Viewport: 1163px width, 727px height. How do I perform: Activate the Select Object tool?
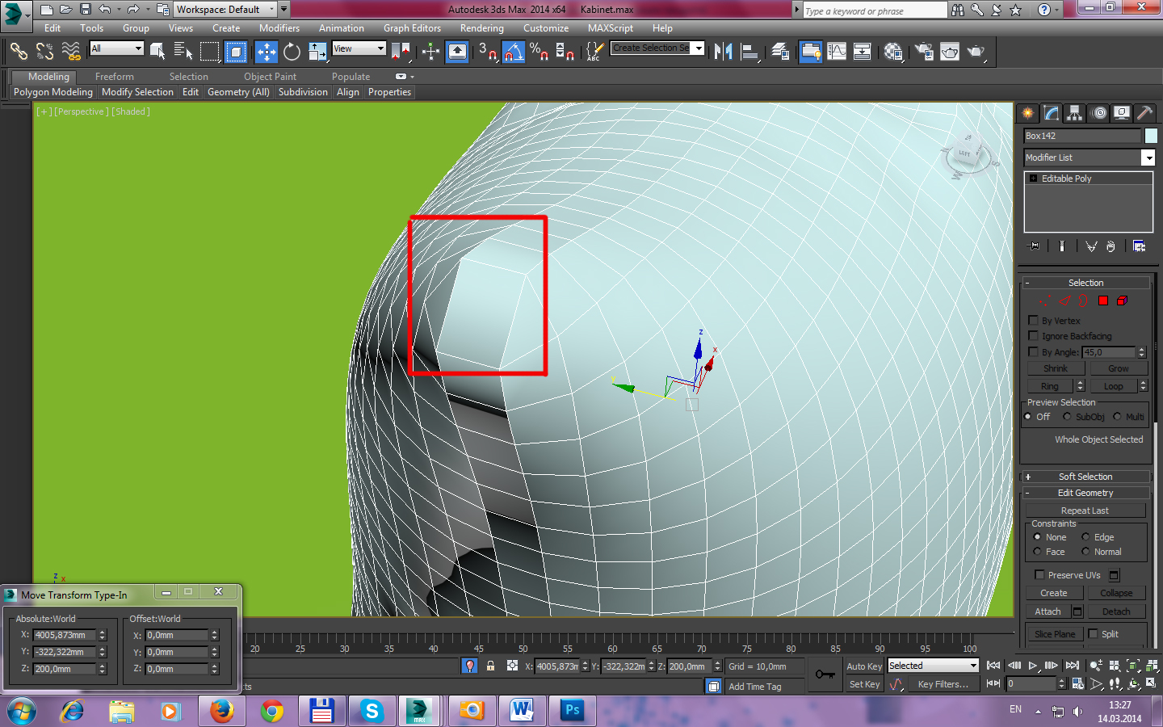pyautogui.click(x=157, y=52)
